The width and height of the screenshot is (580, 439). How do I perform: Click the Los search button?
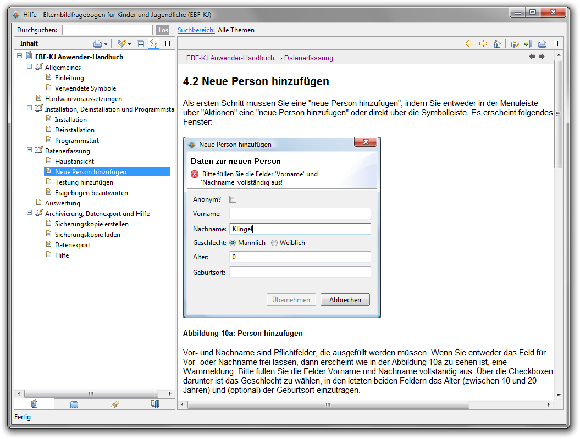(163, 30)
